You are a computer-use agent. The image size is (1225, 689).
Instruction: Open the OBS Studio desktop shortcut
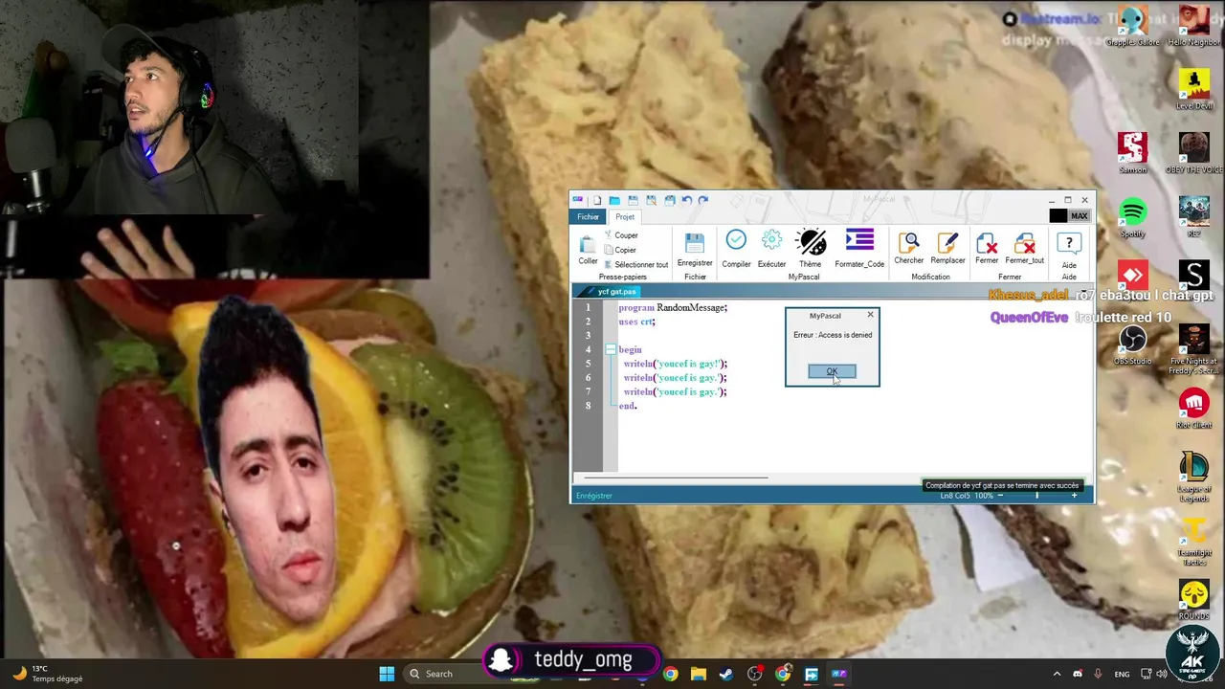1132,346
